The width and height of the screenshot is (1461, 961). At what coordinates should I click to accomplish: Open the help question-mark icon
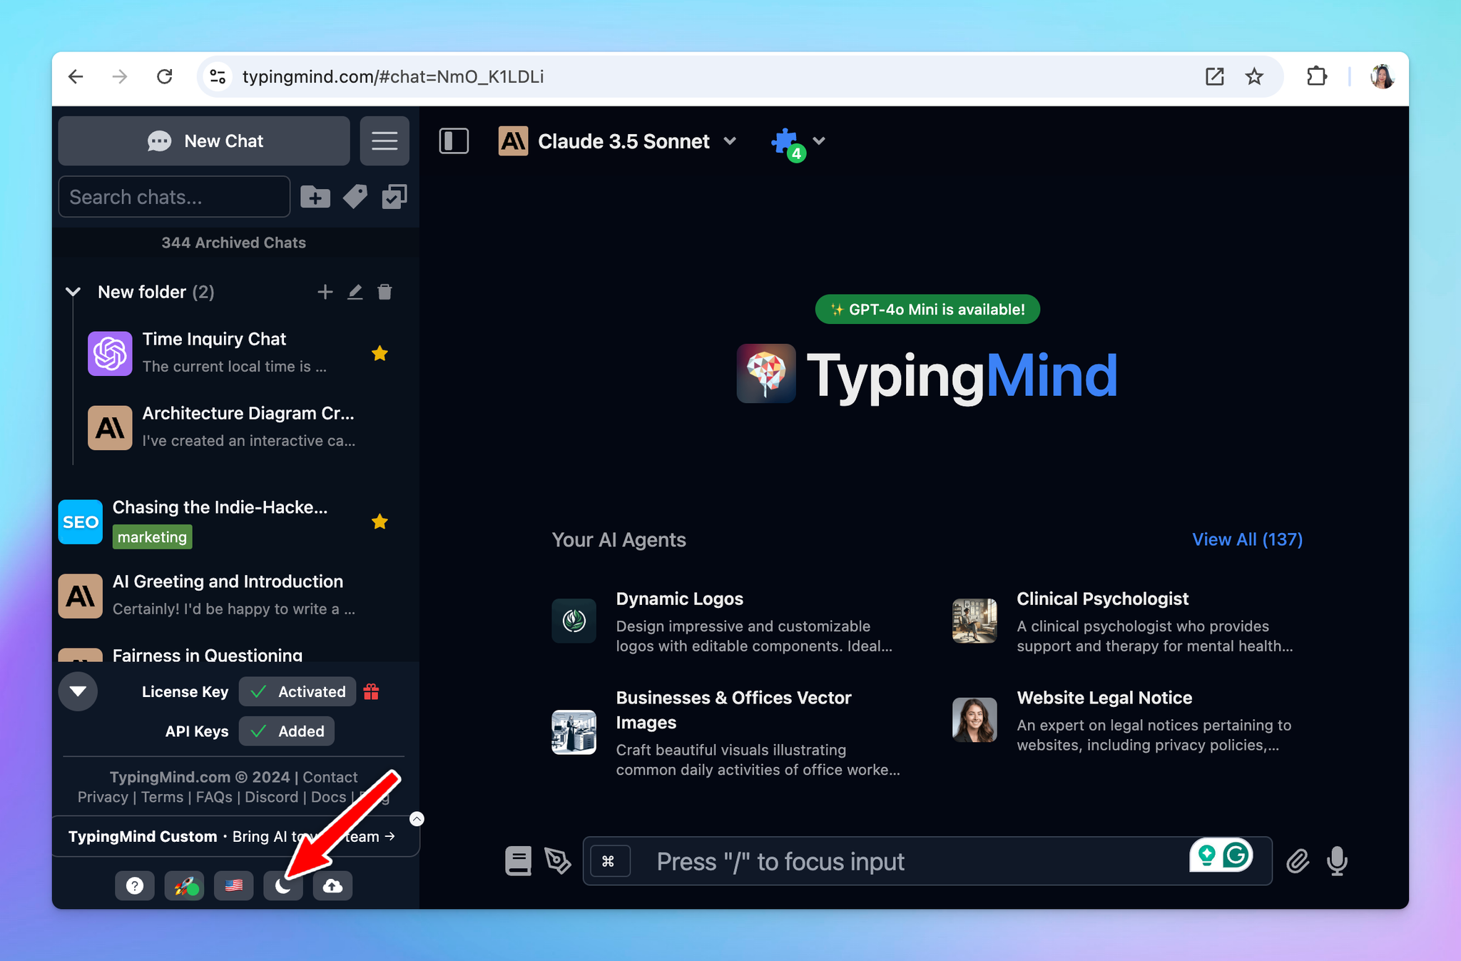pos(135,885)
